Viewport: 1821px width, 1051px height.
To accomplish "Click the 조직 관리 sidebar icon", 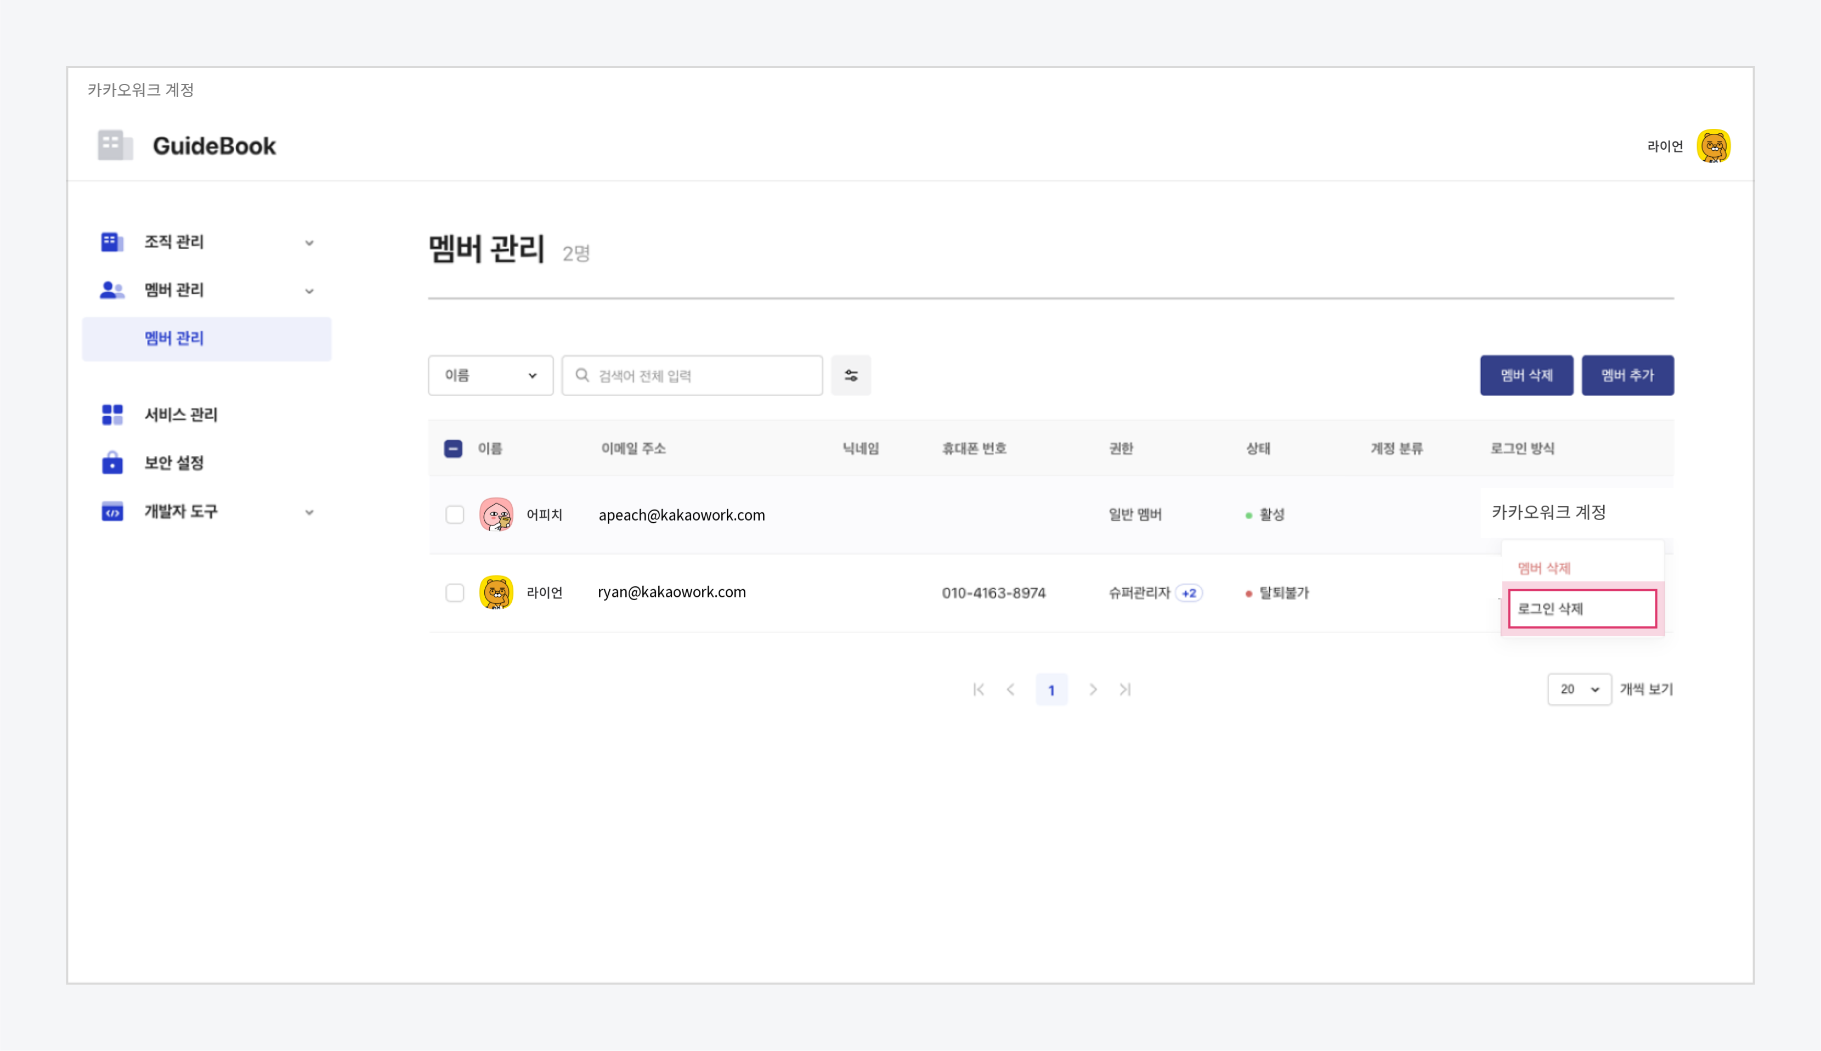I will [x=112, y=242].
